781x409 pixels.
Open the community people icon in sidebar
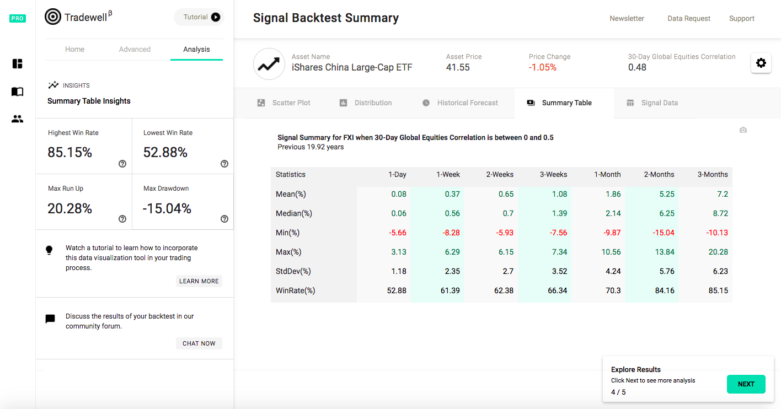pos(18,119)
